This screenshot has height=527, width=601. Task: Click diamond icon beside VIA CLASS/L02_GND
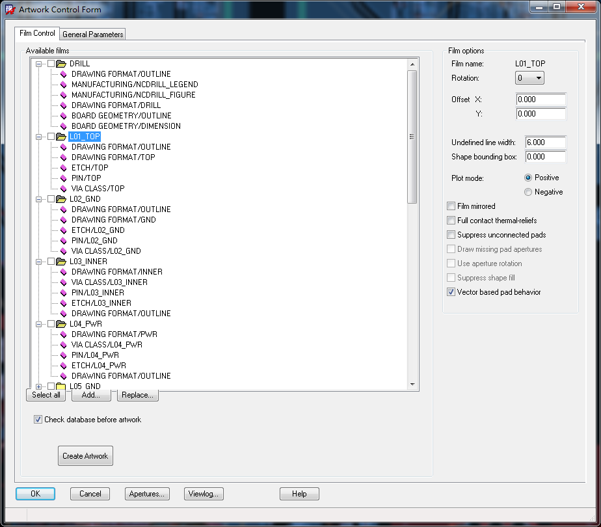64,251
